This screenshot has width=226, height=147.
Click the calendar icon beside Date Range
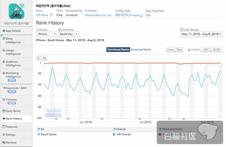pyautogui.click(x=182, y=30)
